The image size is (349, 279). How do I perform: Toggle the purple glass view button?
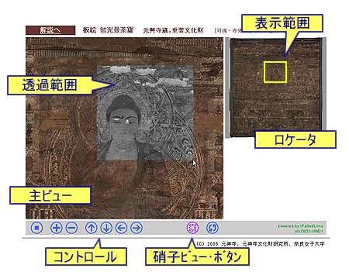tap(193, 228)
